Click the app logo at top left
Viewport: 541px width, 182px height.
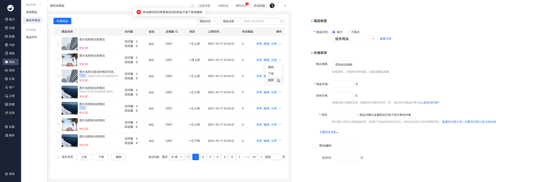[10, 8]
